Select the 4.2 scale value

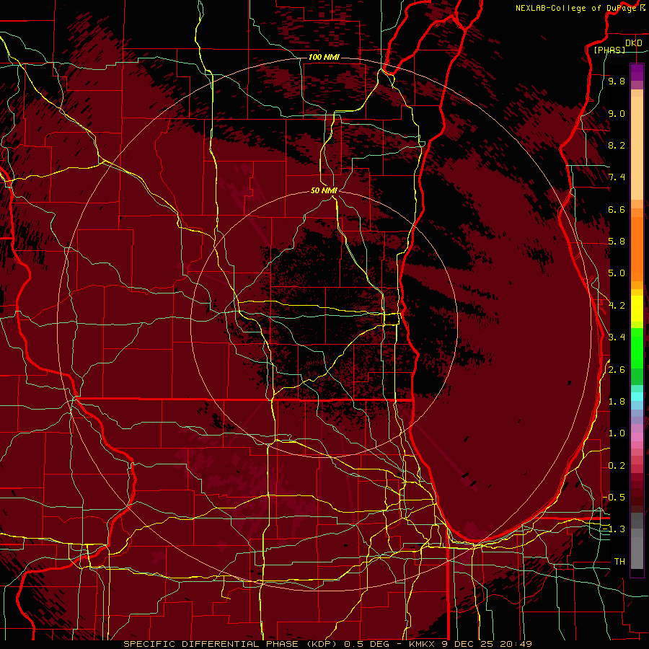(x=617, y=306)
